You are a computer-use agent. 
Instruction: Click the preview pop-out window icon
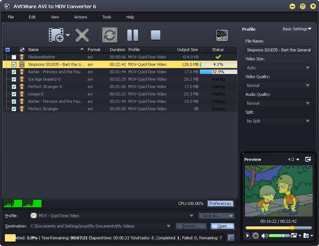pyautogui.click(x=308, y=159)
